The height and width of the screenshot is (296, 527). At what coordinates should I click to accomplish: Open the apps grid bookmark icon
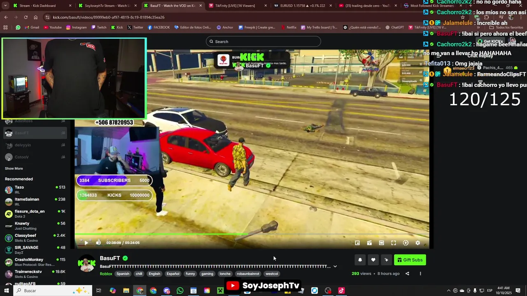[5, 28]
